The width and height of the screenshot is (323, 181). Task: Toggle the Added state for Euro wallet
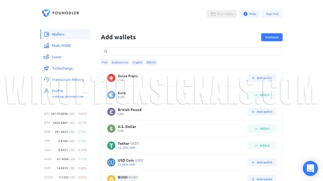[262, 95]
